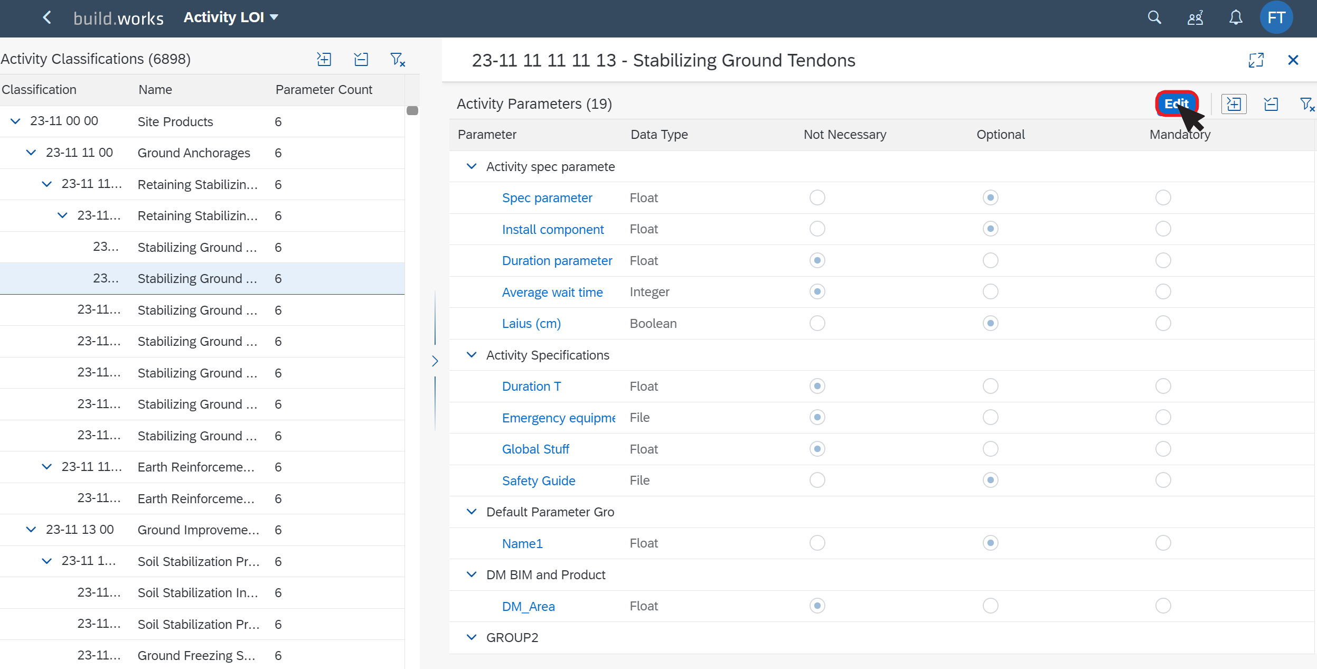Open the Safety Guide link
Image resolution: width=1317 pixels, height=669 pixels.
pyautogui.click(x=539, y=481)
